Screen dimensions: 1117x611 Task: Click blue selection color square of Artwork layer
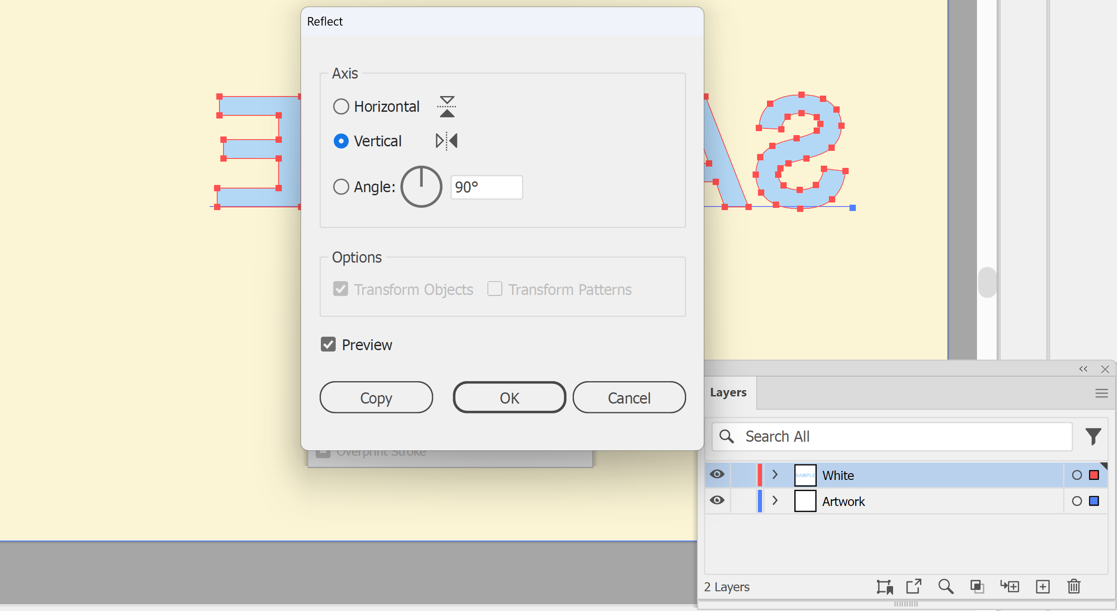pyautogui.click(x=1094, y=501)
